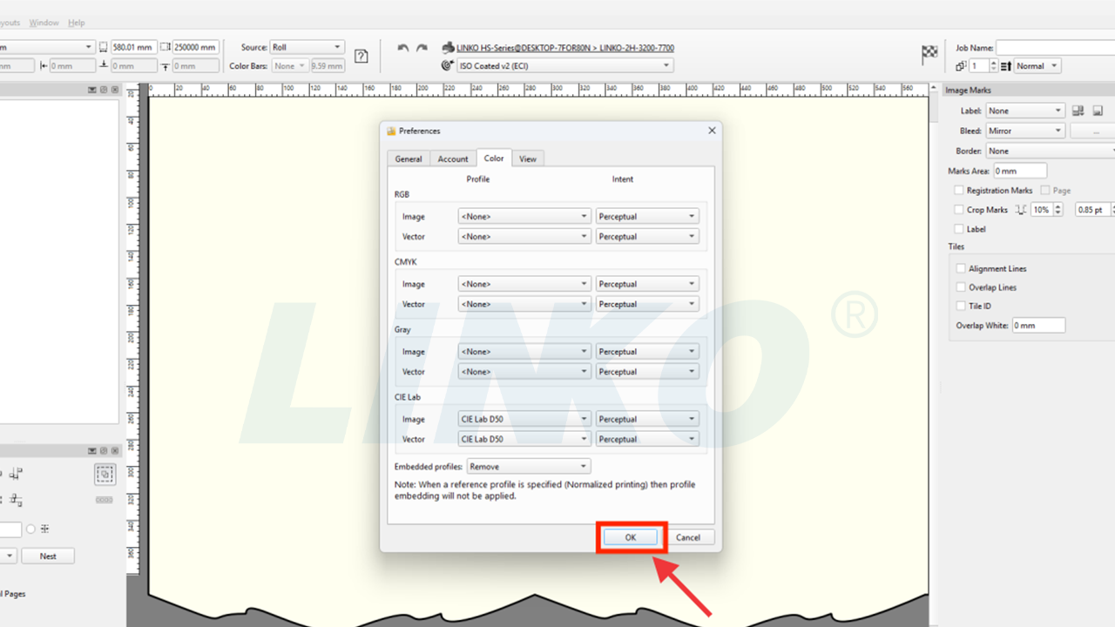Image resolution: width=1115 pixels, height=627 pixels.
Task: Click the copies icon beside the 1 field
Action: click(x=961, y=66)
